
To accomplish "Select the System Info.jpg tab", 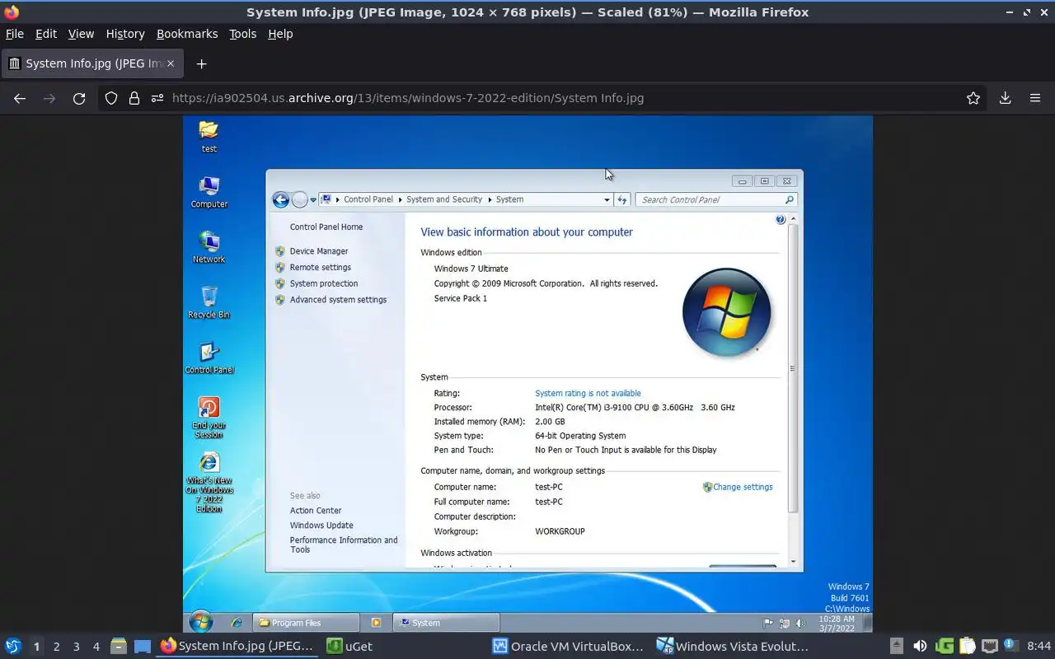I will (91, 63).
